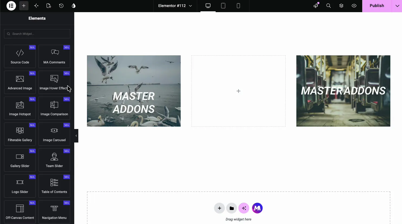
Task: Select the Image Comparison widget
Action: point(54,108)
